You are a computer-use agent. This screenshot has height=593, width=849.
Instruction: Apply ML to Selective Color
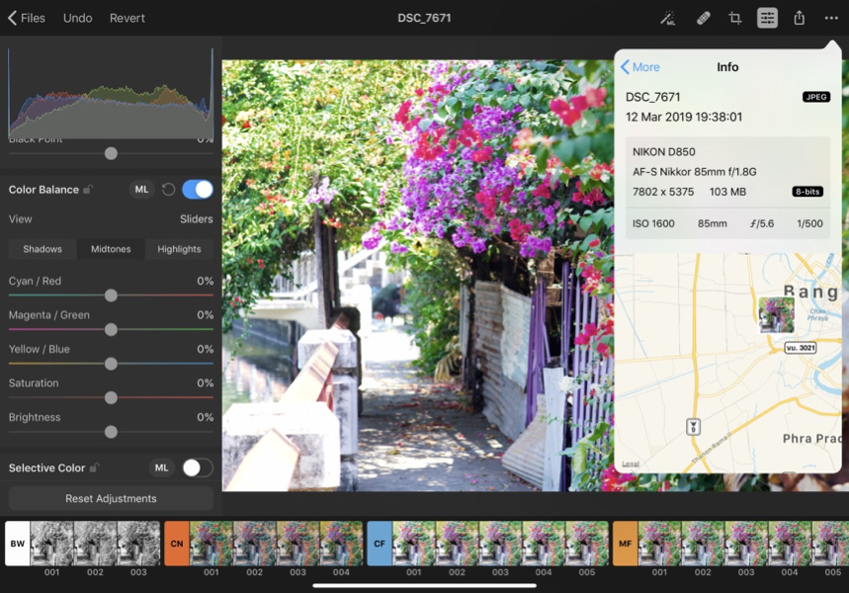[x=161, y=467]
